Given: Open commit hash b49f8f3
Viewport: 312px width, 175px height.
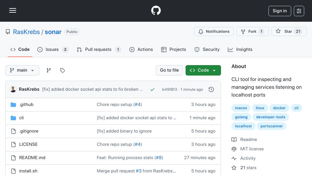Looking at the screenshot, I should click(x=170, y=89).
